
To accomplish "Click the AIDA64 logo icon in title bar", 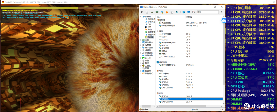I will [141, 7].
